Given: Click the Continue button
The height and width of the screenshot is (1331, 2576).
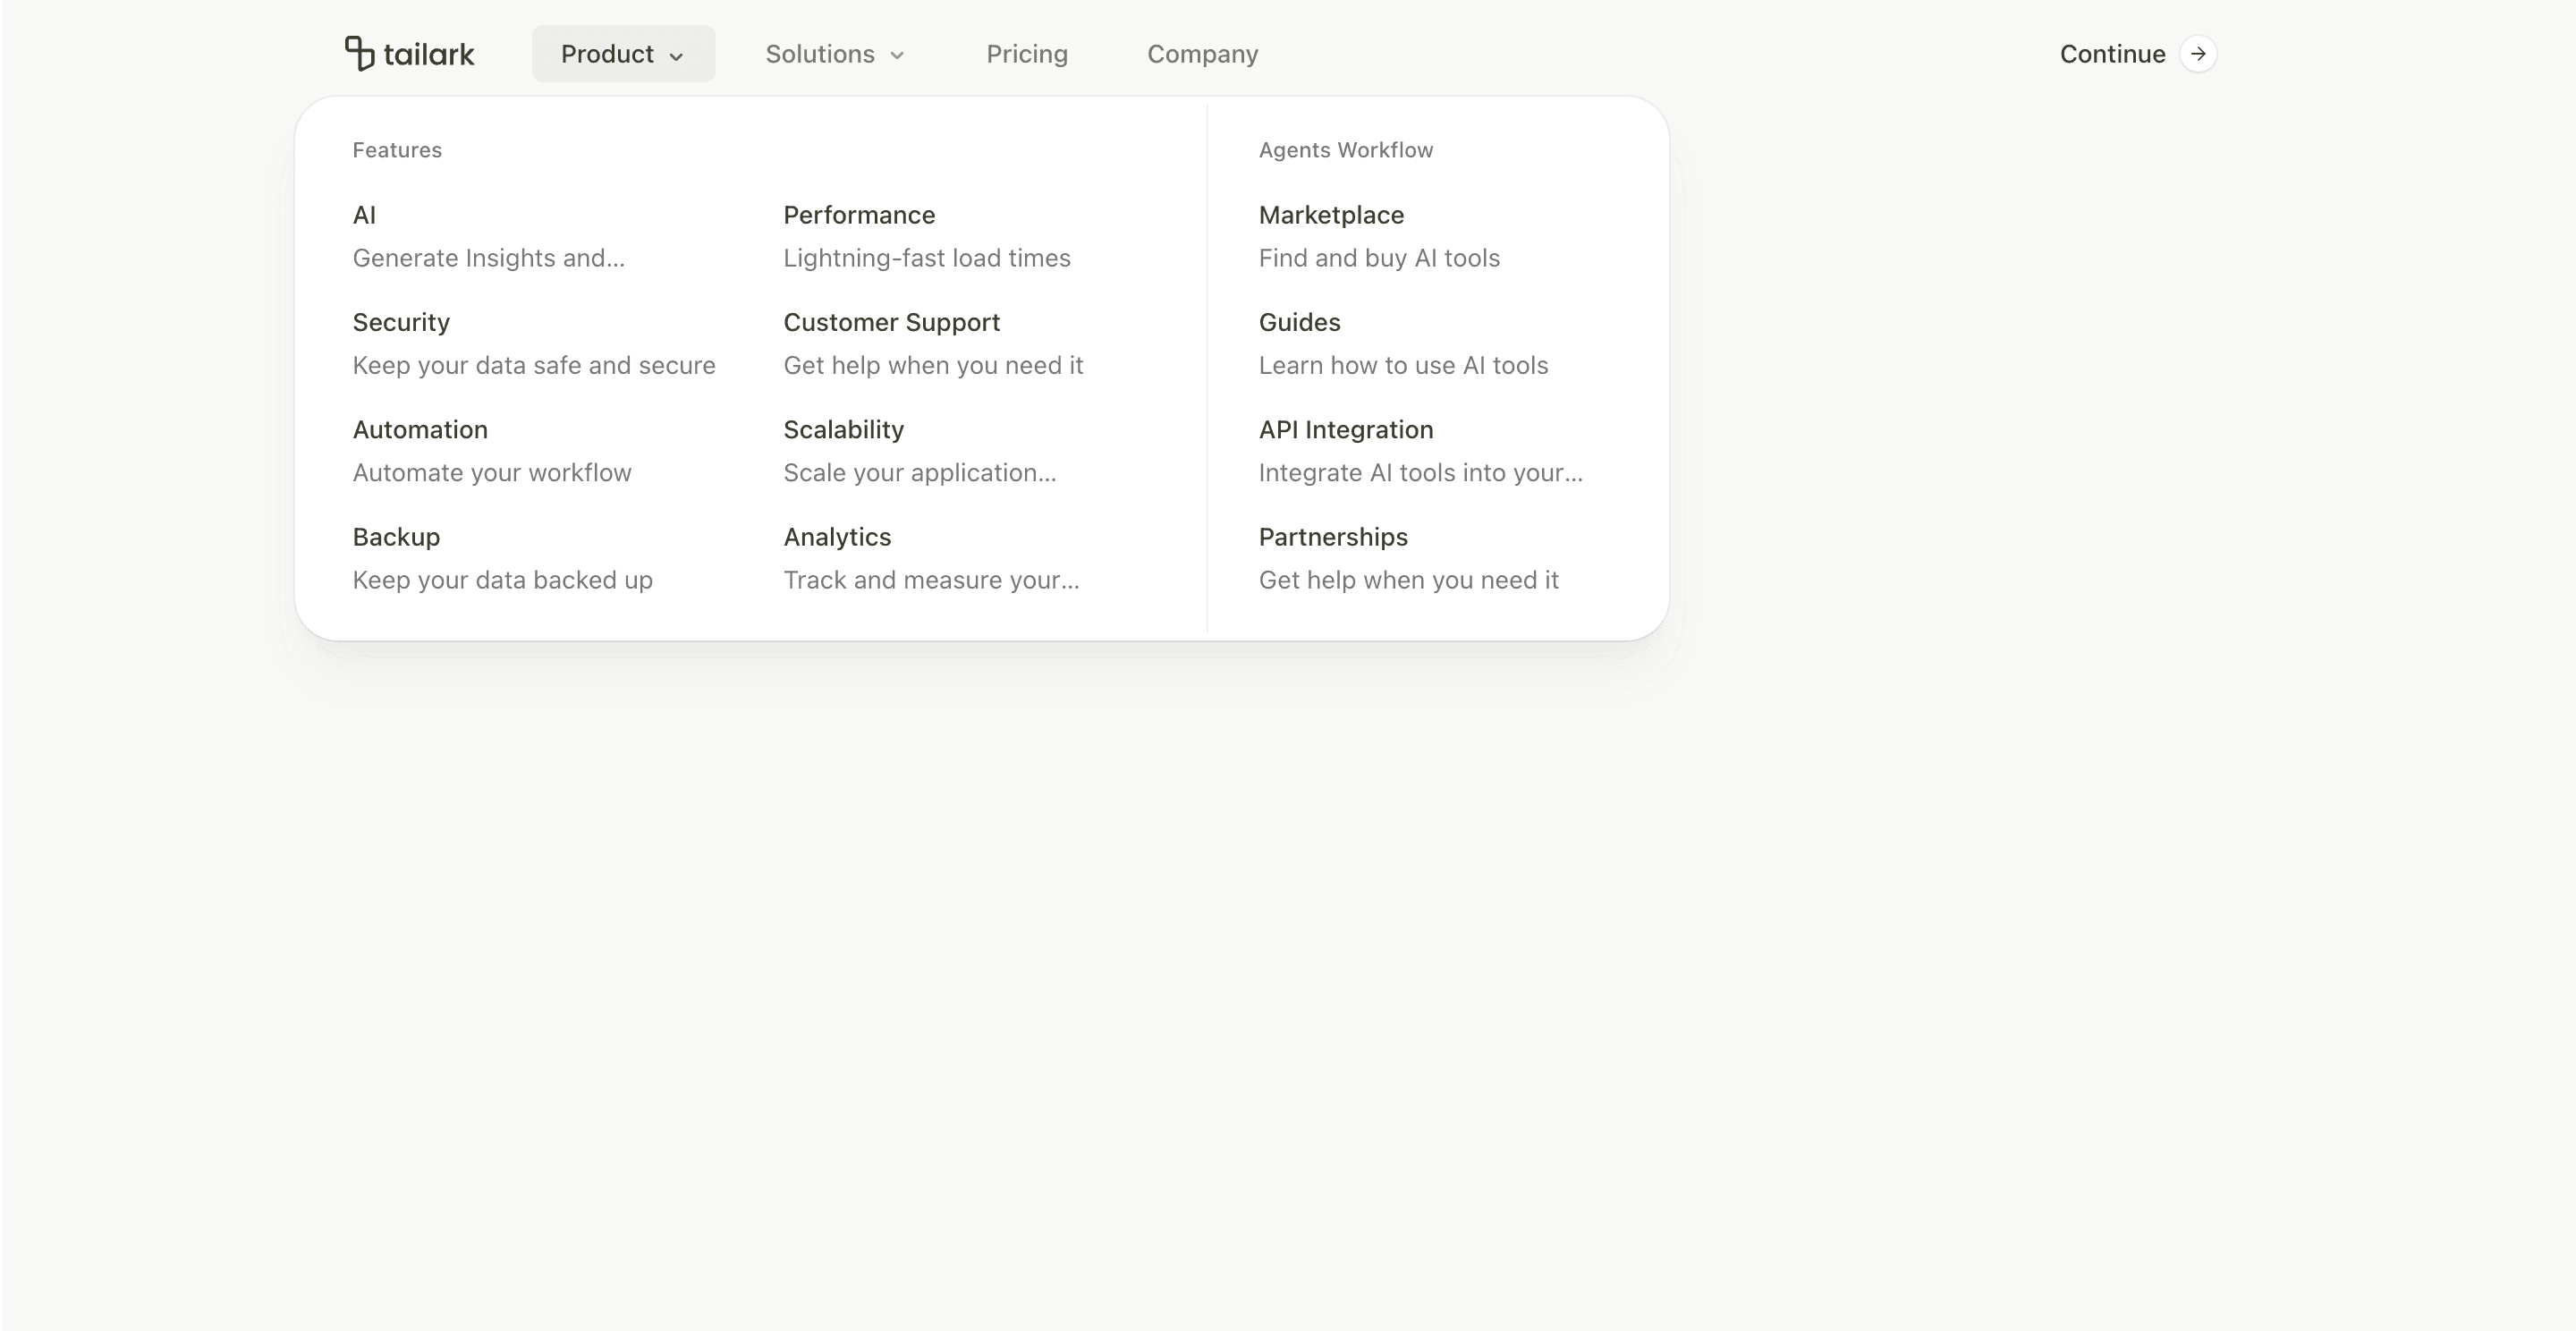Looking at the screenshot, I should coord(2112,54).
